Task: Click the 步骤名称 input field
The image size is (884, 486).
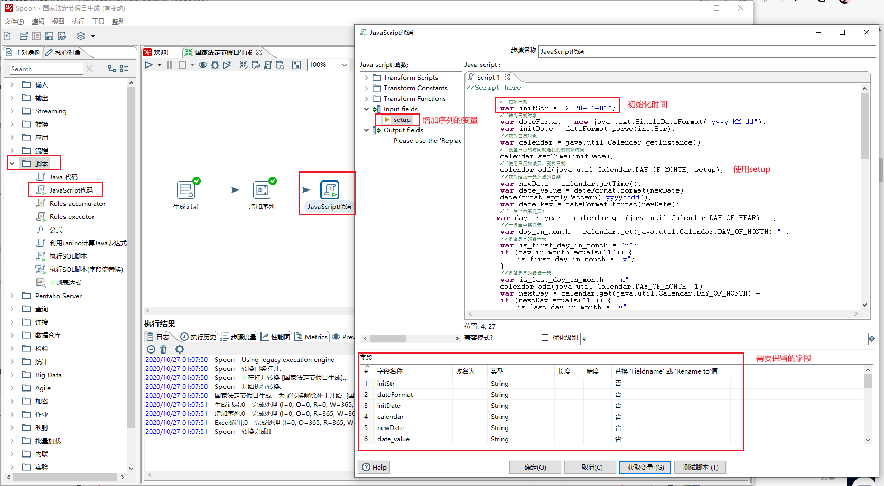Action: (706, 51)
